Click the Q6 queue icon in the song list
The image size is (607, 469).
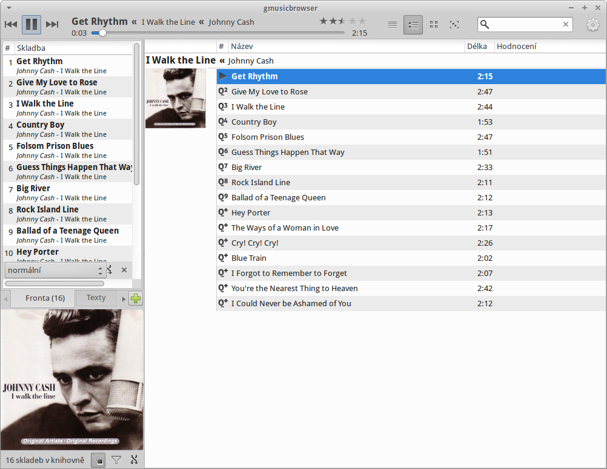coord(223,151)
